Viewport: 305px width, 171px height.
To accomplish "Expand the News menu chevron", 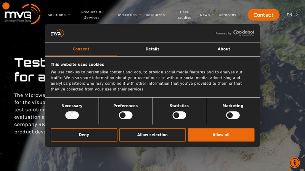I will 213,14.
